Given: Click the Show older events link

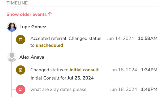Looking at the screenshot, I should (29, 14).
